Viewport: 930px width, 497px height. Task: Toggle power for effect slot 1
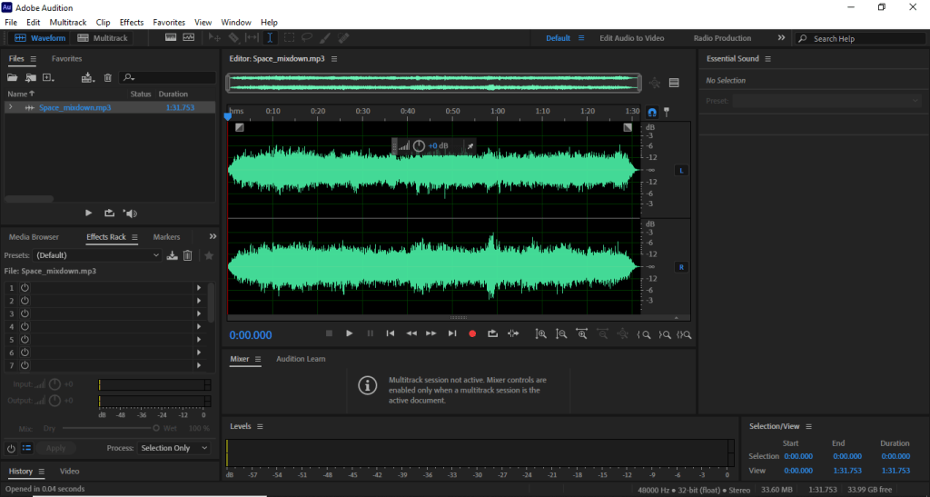tap(25, 287)
